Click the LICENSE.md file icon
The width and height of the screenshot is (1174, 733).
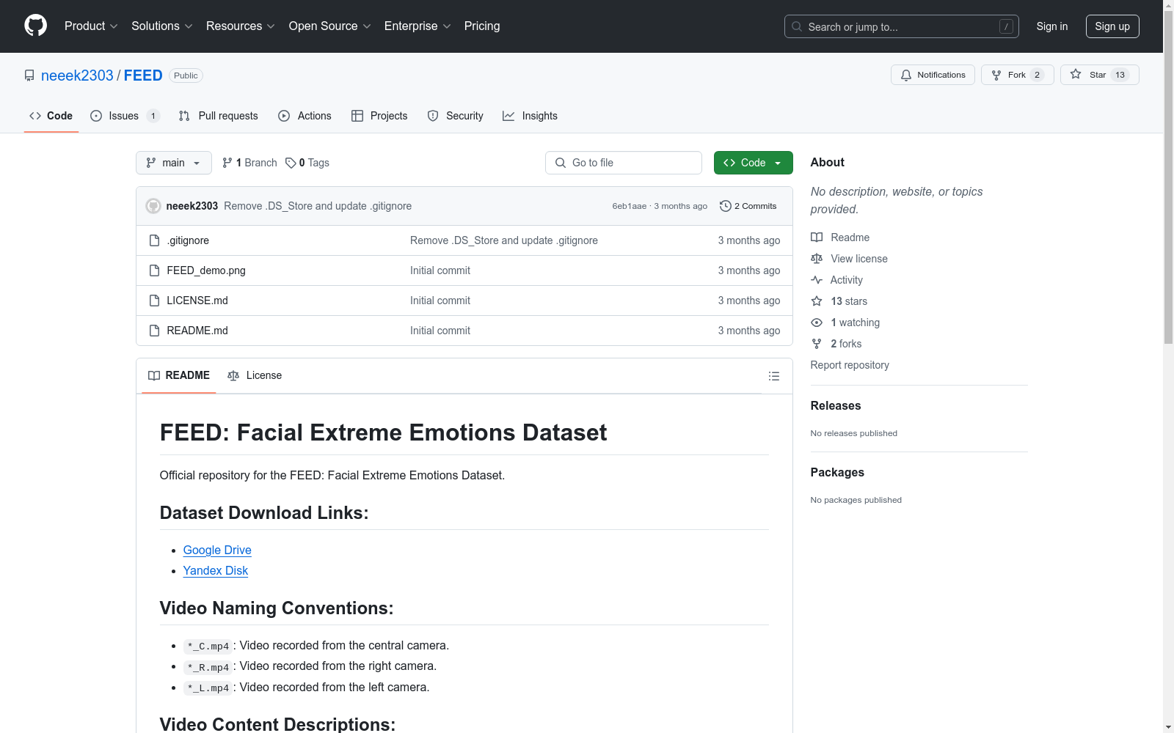click(x=154, y=301)
